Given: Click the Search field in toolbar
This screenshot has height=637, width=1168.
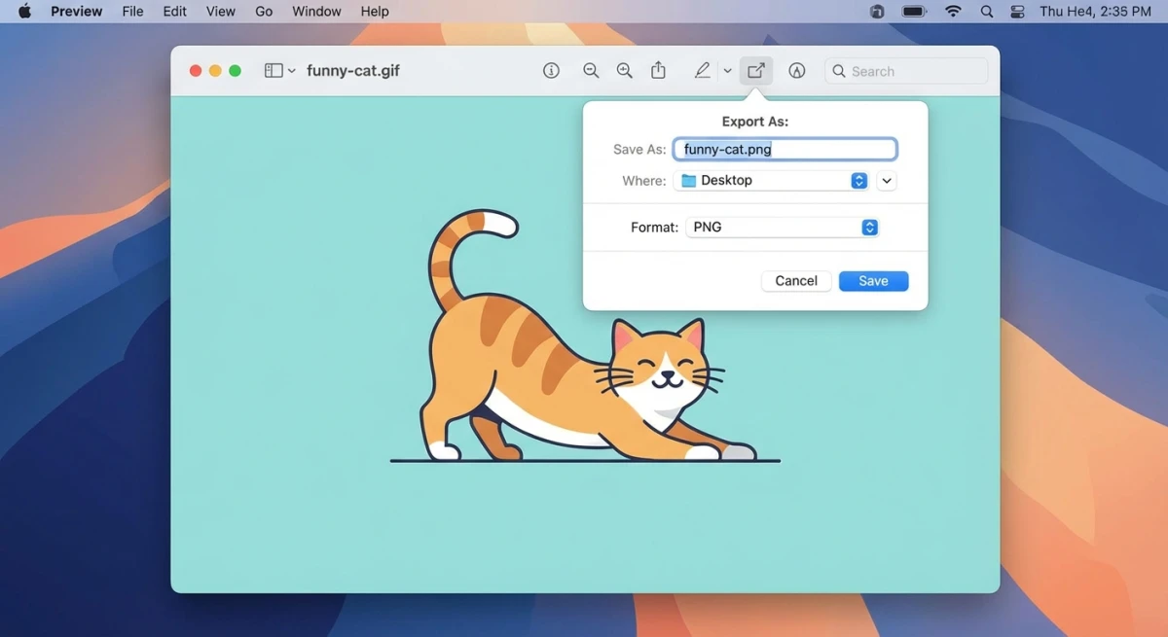Looking at the screenshot, I should 906,71.
